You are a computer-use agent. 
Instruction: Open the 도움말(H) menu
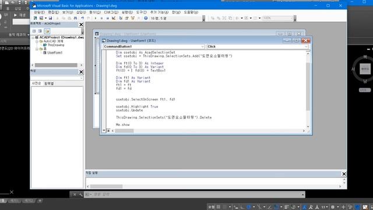[x=191, y=12]
